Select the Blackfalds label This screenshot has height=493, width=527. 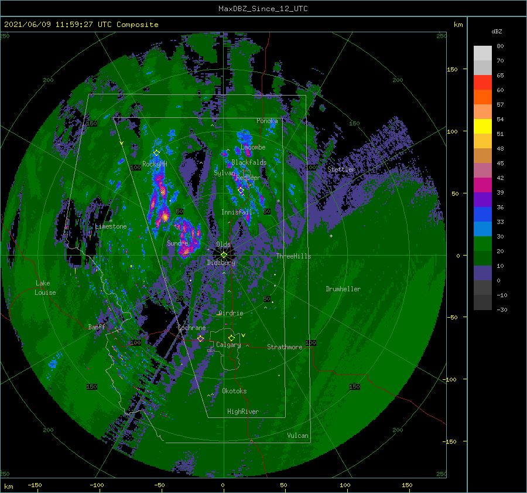(x=249, y=162)
